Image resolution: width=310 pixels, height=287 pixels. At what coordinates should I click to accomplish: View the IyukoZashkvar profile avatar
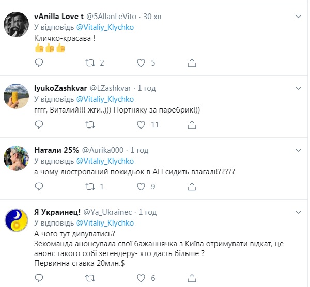pos(16,95)
